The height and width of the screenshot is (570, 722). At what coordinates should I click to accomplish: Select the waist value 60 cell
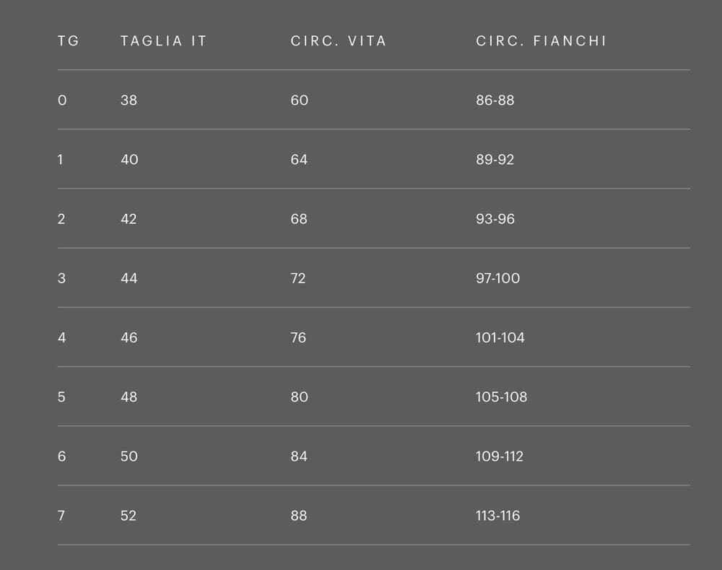point(299,100)
